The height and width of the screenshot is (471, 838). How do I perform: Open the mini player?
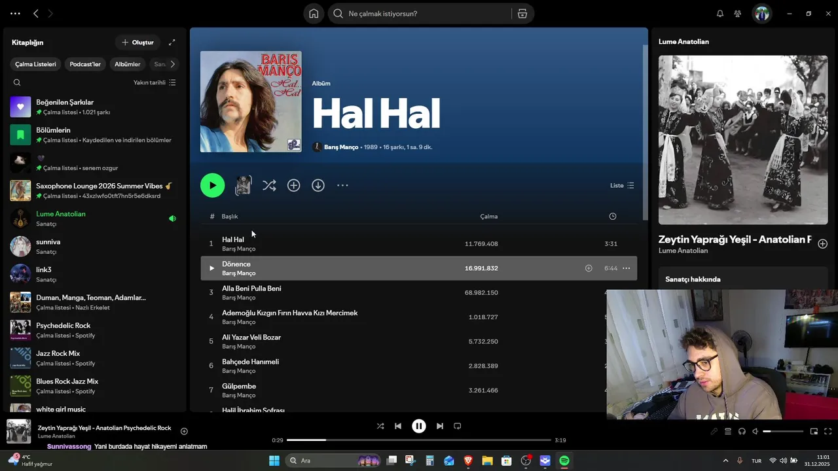pos(814,431)
